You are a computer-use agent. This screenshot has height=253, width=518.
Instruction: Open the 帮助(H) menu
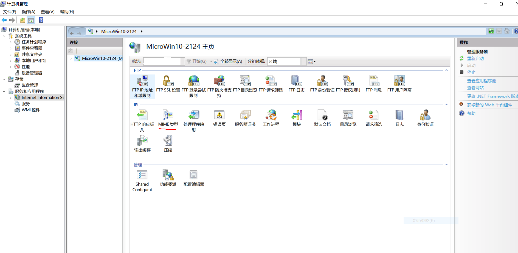[x=67, y=12]
